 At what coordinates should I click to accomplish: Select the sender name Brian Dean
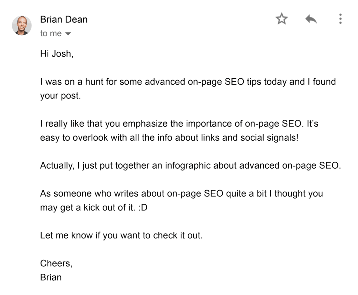click(64, 20)
